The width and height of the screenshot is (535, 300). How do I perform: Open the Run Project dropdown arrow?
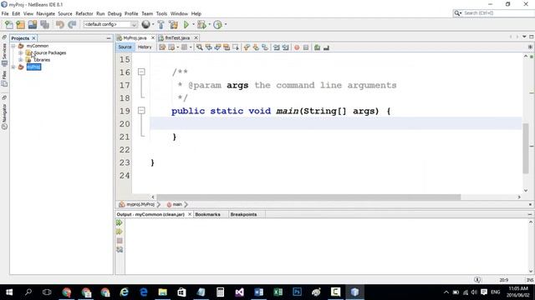point(193,24)
